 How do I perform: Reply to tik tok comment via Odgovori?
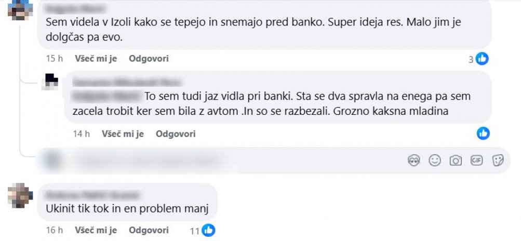(x=149, y=230)
